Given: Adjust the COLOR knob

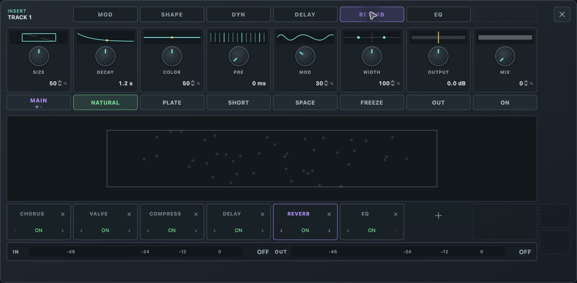Looking at the screenshot, I should (172, 56).
